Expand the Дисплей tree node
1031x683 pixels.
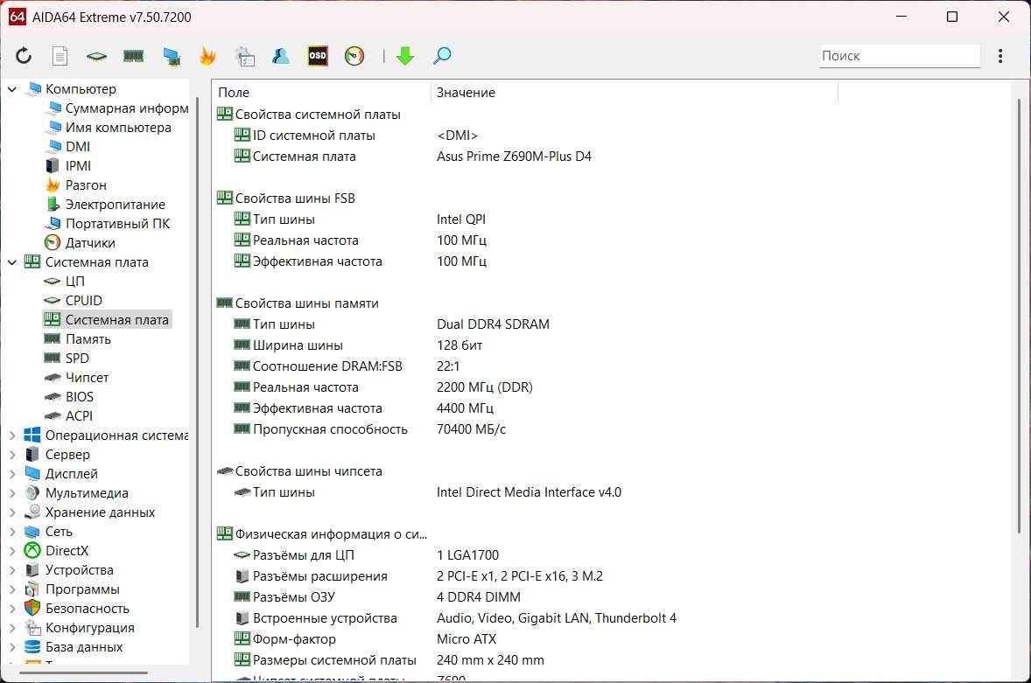(x=12, y=473)
